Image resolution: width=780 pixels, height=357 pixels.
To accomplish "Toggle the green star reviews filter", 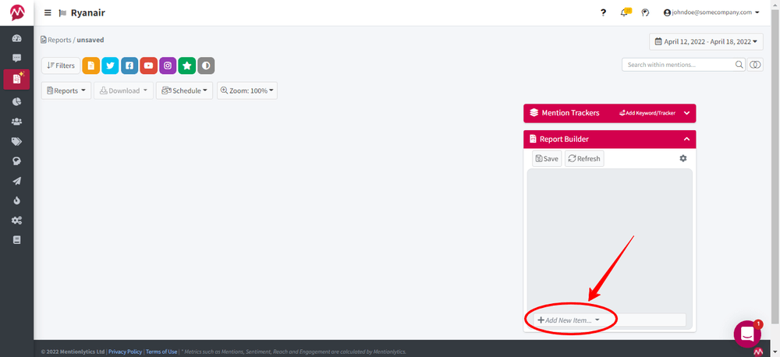I will pyautogui.click(x=187, y=65).
